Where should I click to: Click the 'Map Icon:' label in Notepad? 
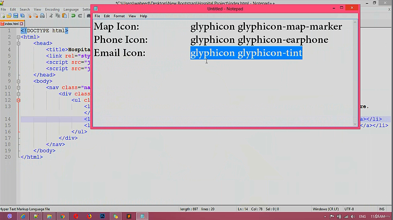(x=116, y=27)
